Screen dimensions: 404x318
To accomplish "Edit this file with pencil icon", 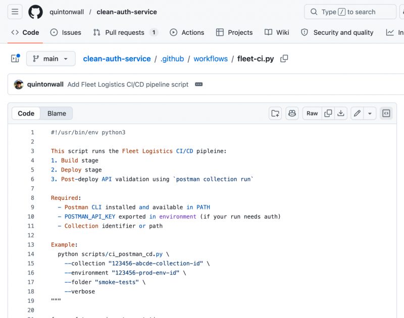I will pyautogui.click(x=357, y=113).
